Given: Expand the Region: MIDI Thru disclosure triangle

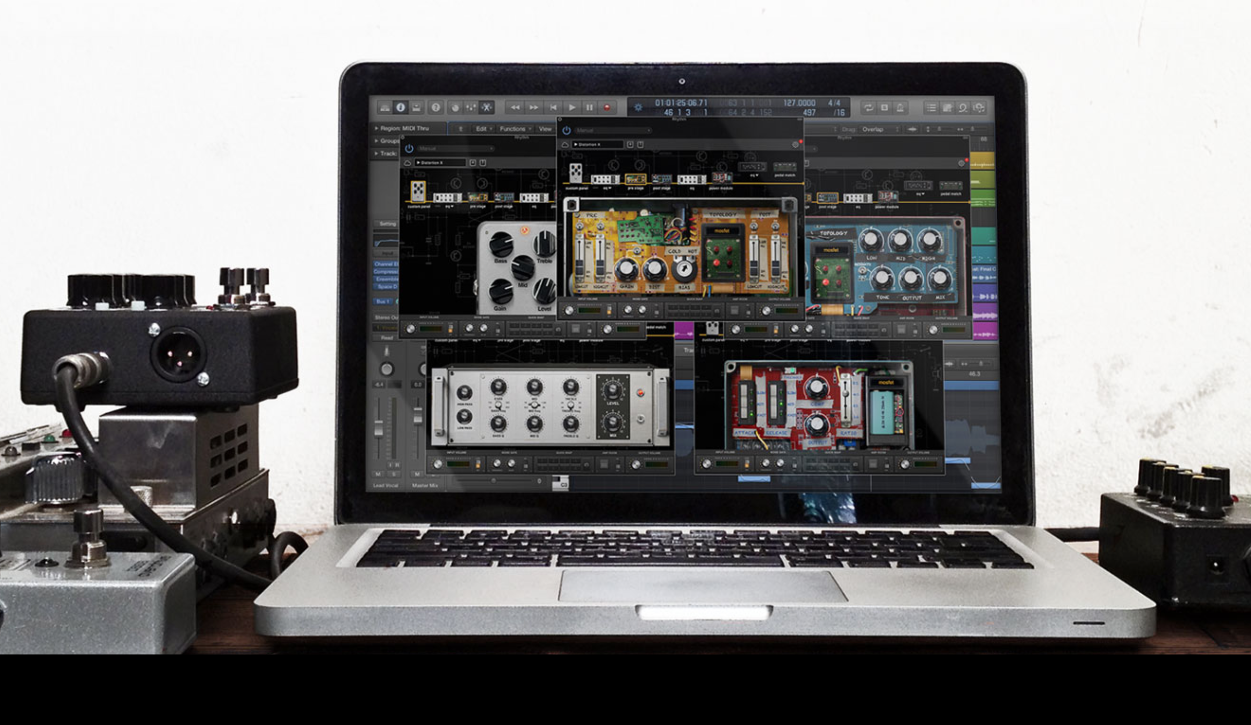Looking at the screenshot, I should click(376, 128).
